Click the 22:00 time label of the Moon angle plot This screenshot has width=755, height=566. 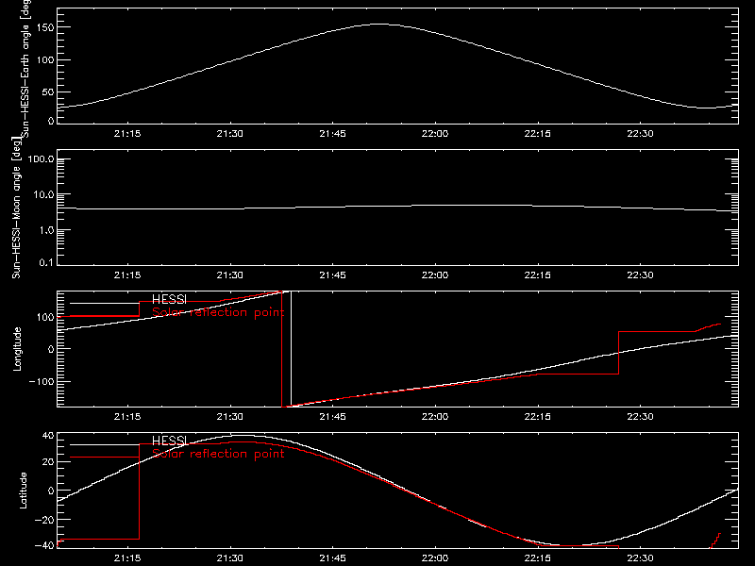pos(435,275)
